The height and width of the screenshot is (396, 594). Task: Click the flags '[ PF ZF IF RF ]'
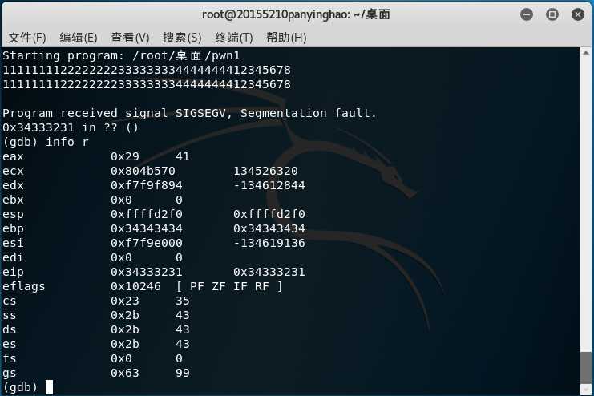[x=229, y=286]
